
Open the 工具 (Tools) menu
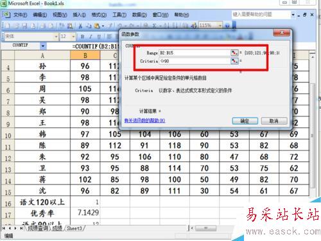point(119,15)
